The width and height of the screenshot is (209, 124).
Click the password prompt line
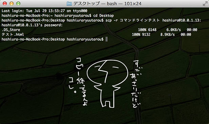coord(32,25)
